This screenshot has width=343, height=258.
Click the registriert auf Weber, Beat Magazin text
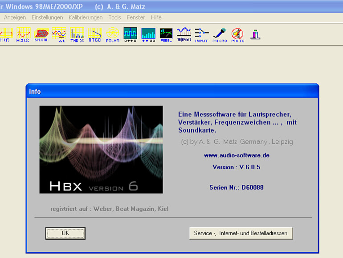click(110, 209)
